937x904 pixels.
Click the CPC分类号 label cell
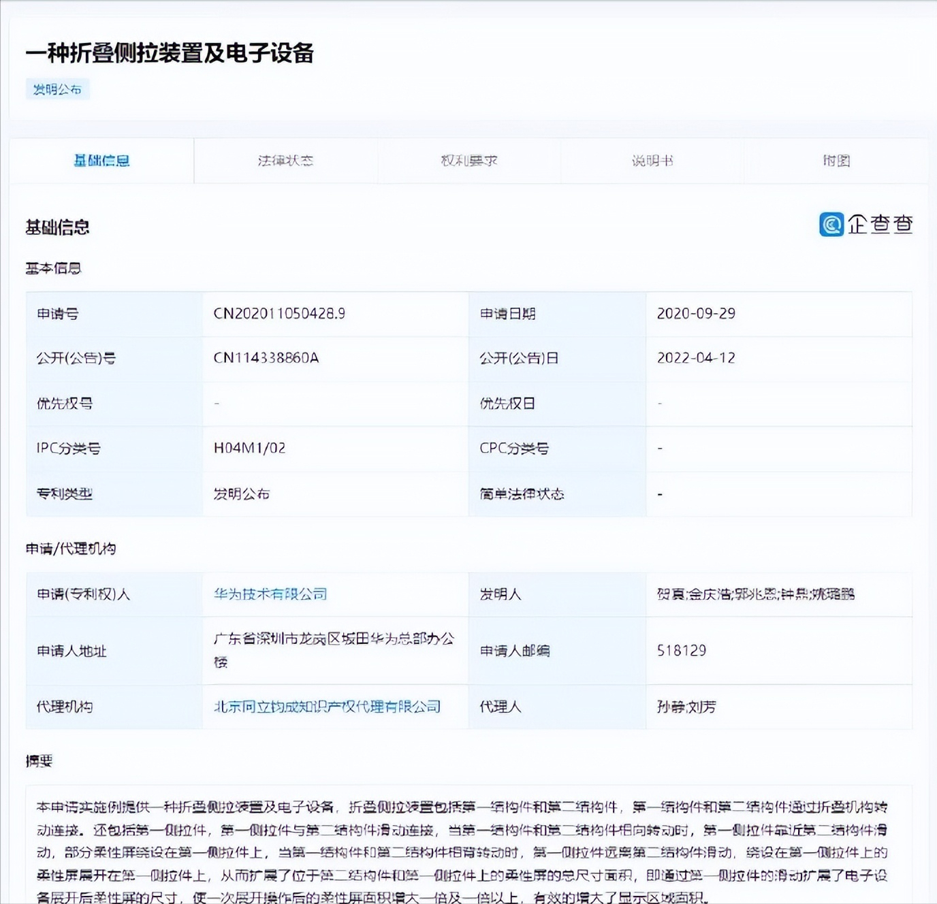tap(558, 449)
